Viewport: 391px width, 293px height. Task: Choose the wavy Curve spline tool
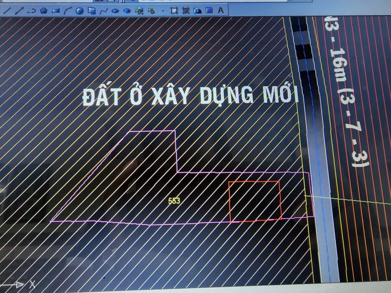(x=103, y=11)
